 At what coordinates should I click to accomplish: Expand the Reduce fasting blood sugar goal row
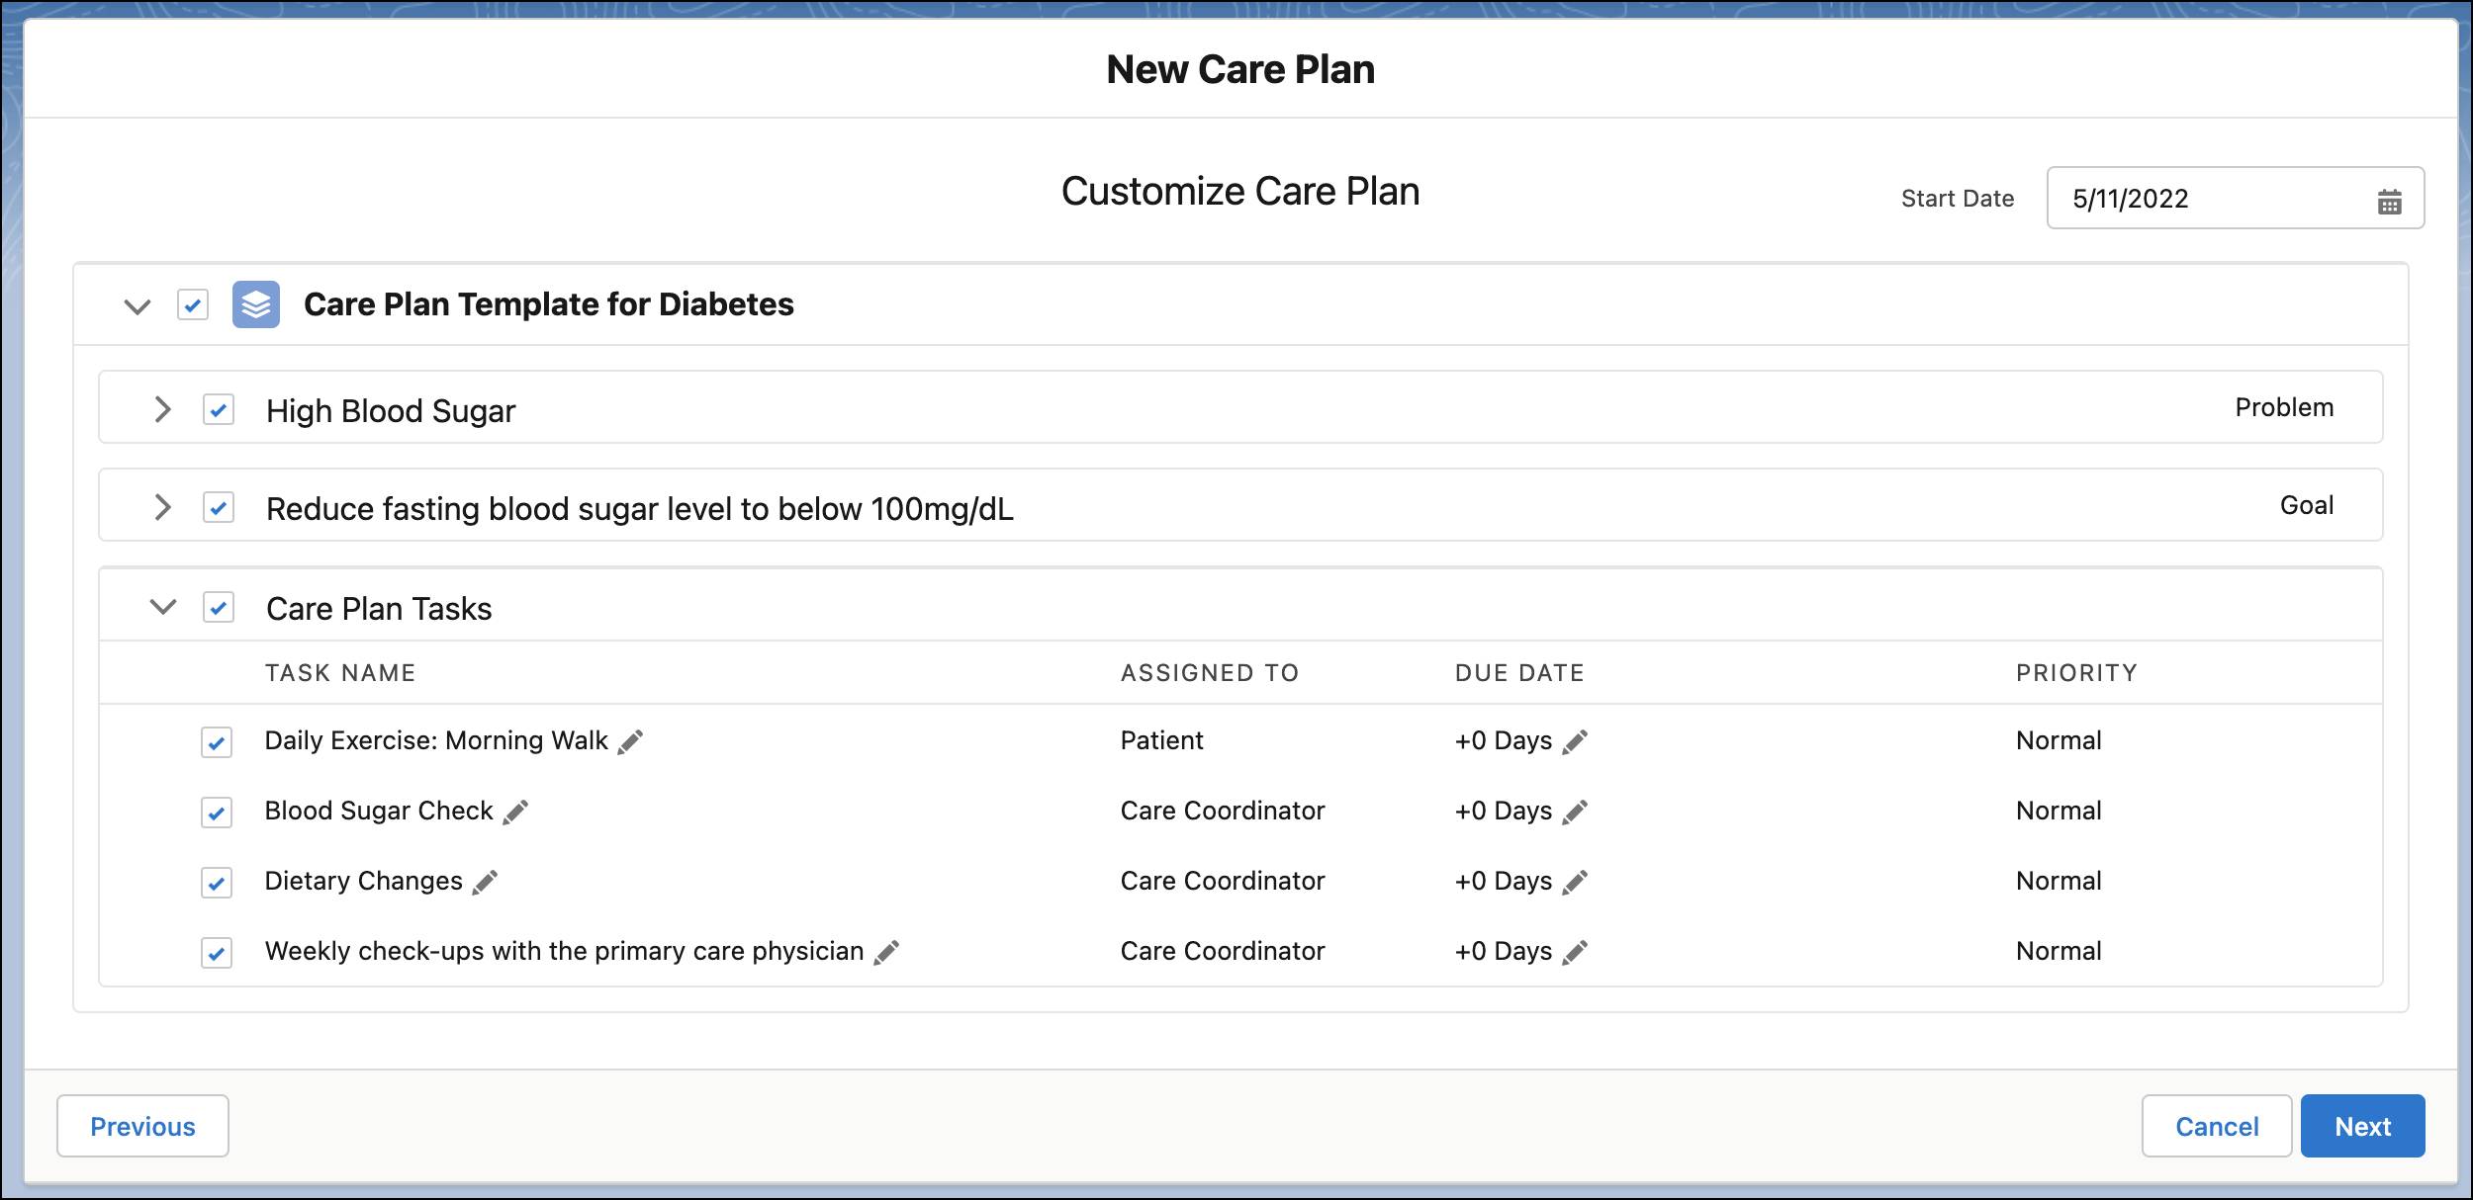162,506
